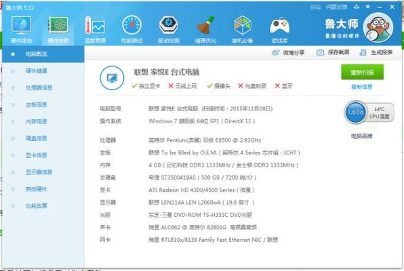Select the 硬件检测 hardware detection icon
Viewport: 404px width, 271px height.
pyautogui.click(x=58, y=29)
